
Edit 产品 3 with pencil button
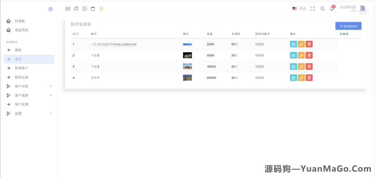click(301, 67)
